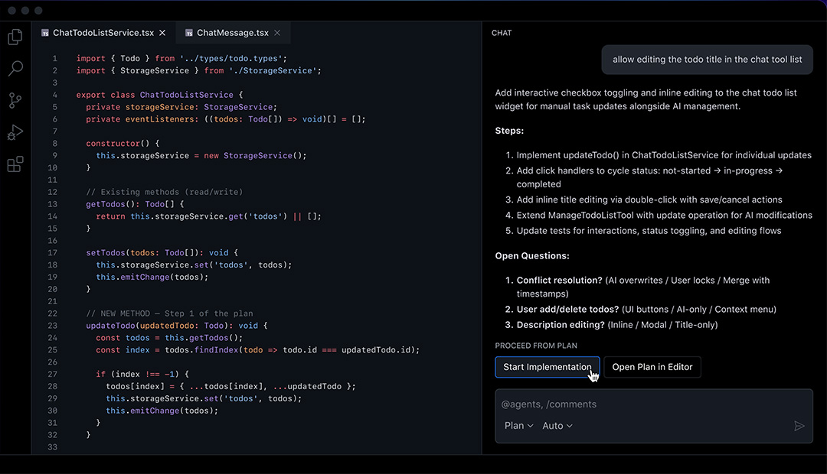The height and width of the screenshot is (474, 827).
Task: Click the CHAT panel header
Action: (502, 33)
